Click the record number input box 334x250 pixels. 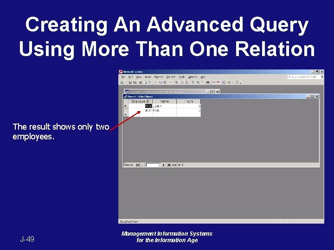pos(153,165)
